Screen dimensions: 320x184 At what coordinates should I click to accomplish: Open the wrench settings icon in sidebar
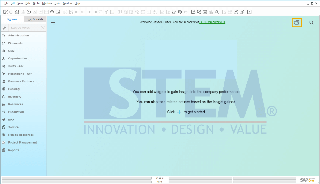tap(5, 27)
